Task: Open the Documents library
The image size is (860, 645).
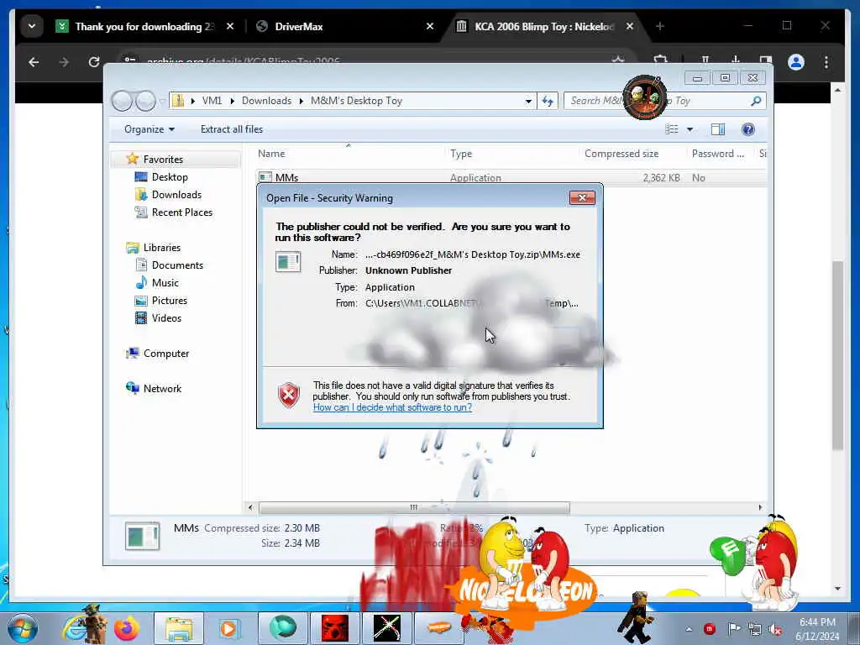Action: 177,265
